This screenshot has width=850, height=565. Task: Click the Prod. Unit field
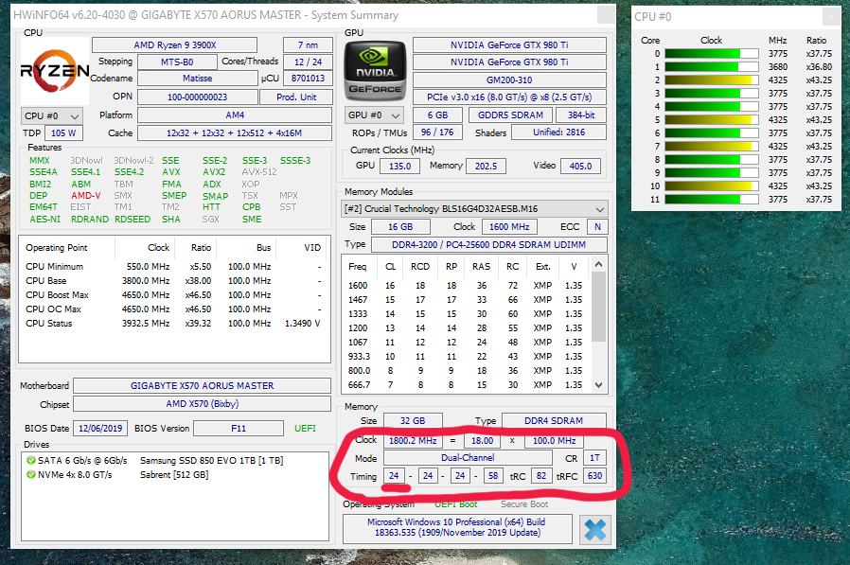tap(296, 97)
